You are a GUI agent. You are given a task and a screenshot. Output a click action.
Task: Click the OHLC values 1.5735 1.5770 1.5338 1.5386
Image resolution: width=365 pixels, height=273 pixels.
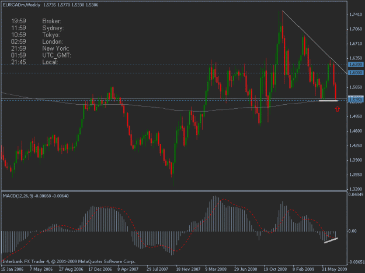tap(71, 5)
